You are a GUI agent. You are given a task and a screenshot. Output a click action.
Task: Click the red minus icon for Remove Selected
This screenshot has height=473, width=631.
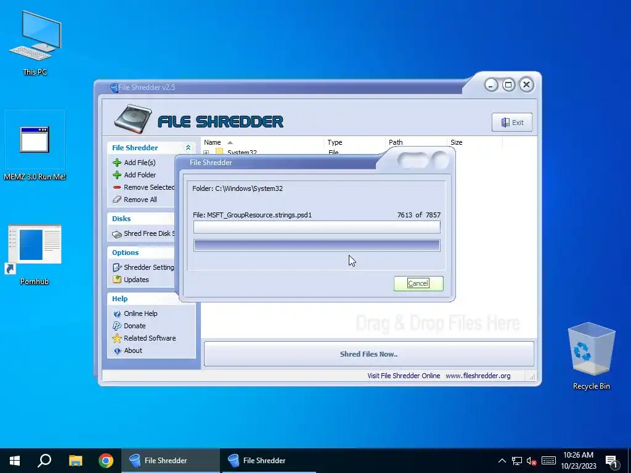117,187
